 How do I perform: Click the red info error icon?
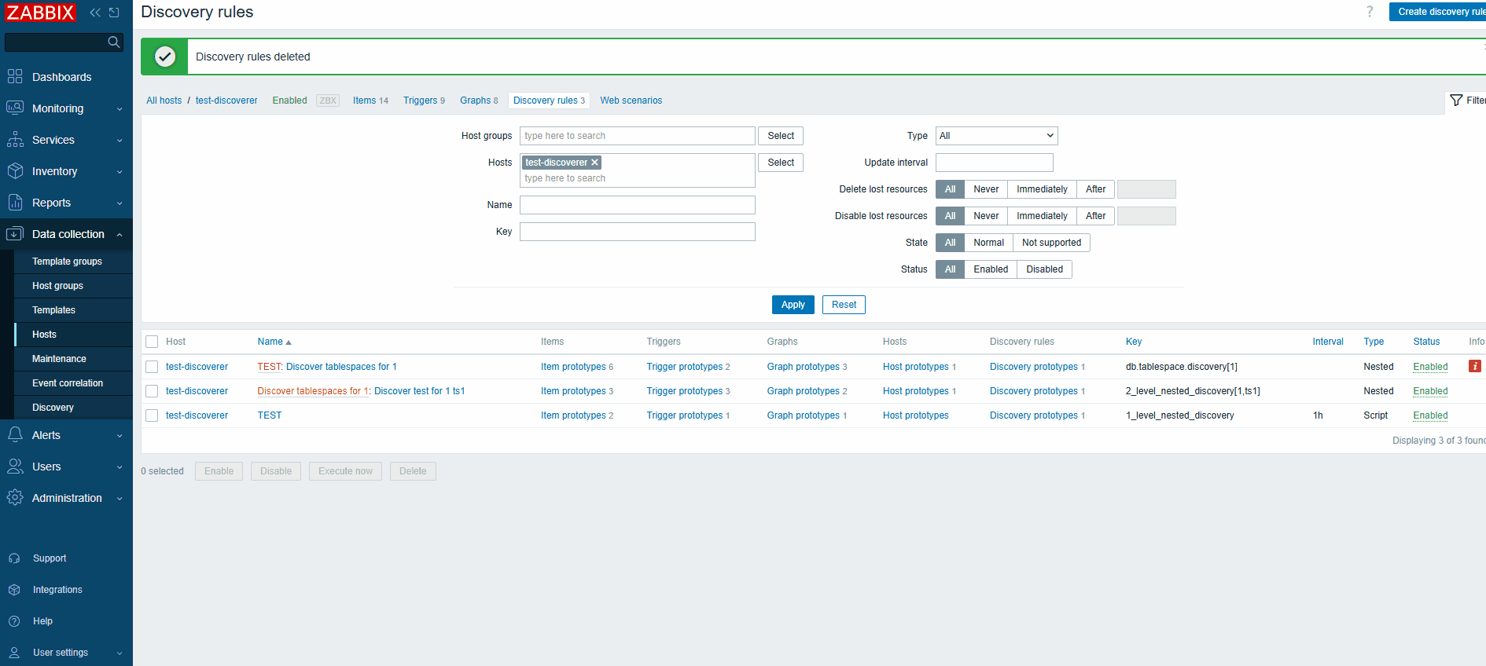pos(1474,367)
